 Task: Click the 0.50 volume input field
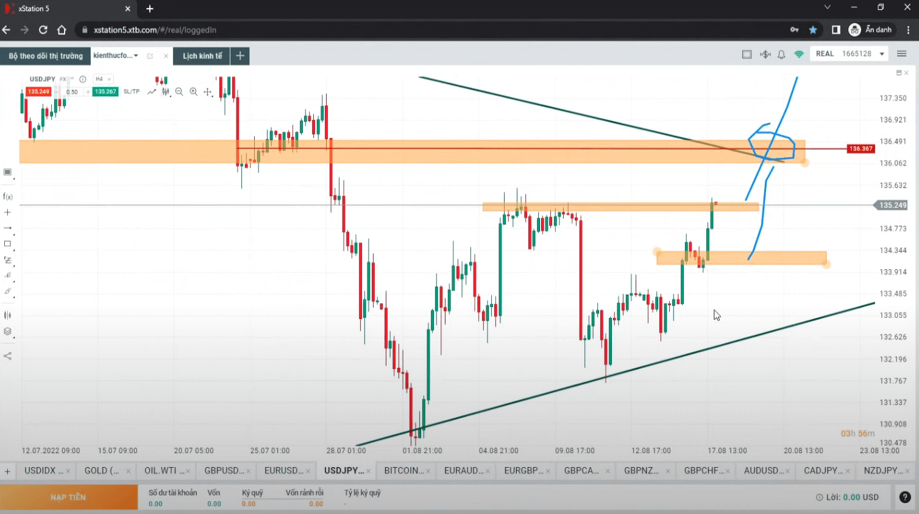point(71,92)
